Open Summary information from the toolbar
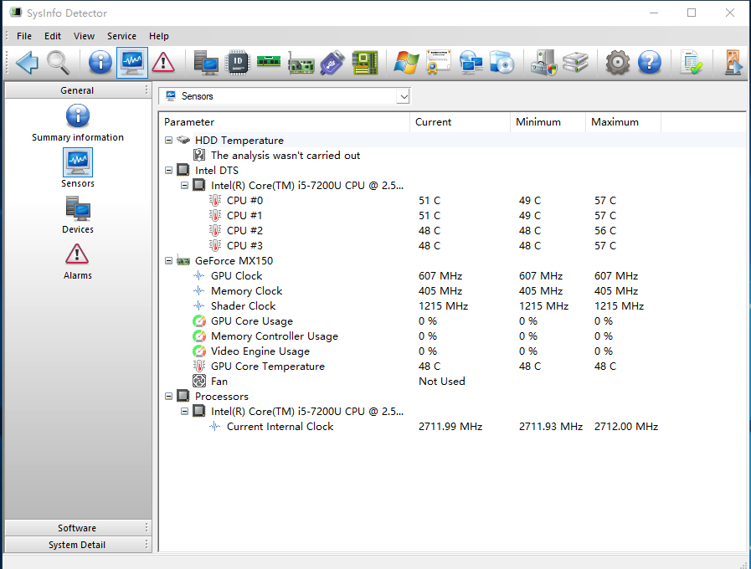 100,63
